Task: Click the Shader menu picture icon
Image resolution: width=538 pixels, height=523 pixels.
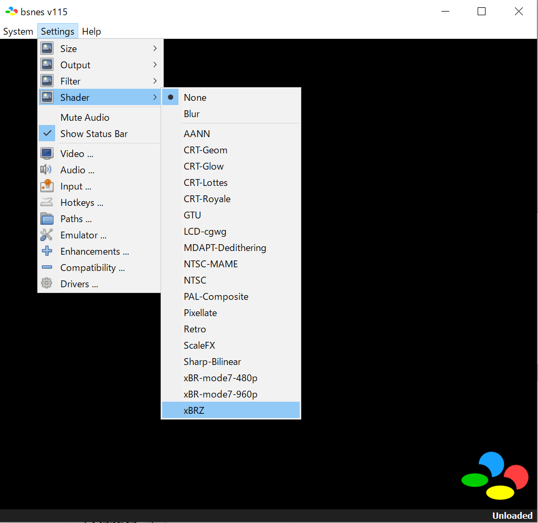Action: point(47,97)
